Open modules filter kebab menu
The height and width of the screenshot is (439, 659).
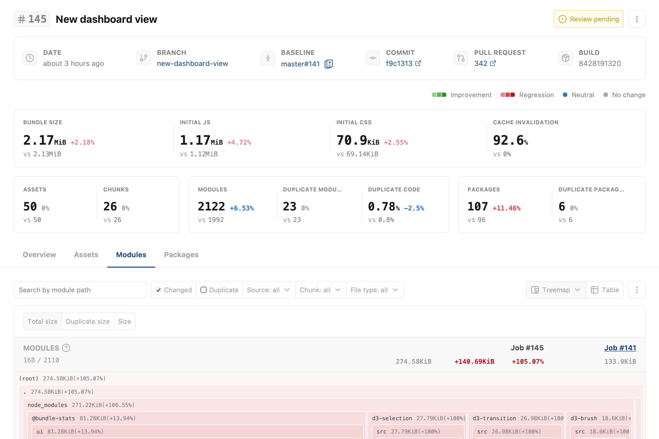[637, 290]
